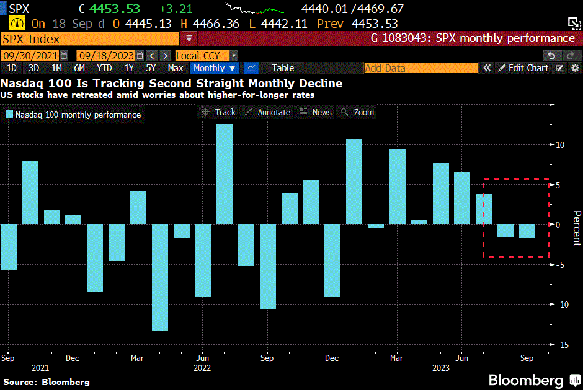
Task: Expand Local CCY currency dropdown
Action: coord(233,56)
